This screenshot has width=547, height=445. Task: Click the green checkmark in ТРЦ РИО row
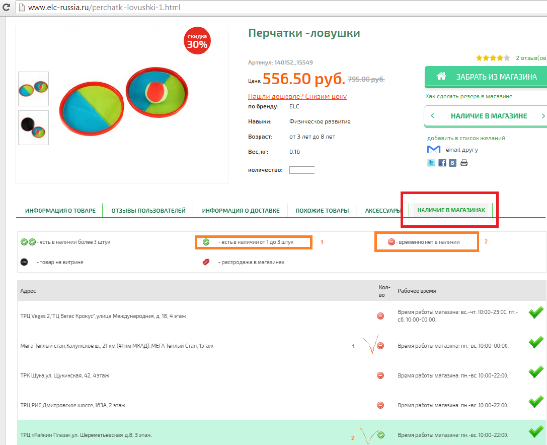[536, 401]
